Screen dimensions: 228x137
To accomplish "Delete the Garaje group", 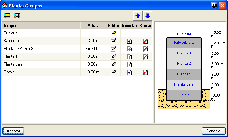I will [145, 72].
